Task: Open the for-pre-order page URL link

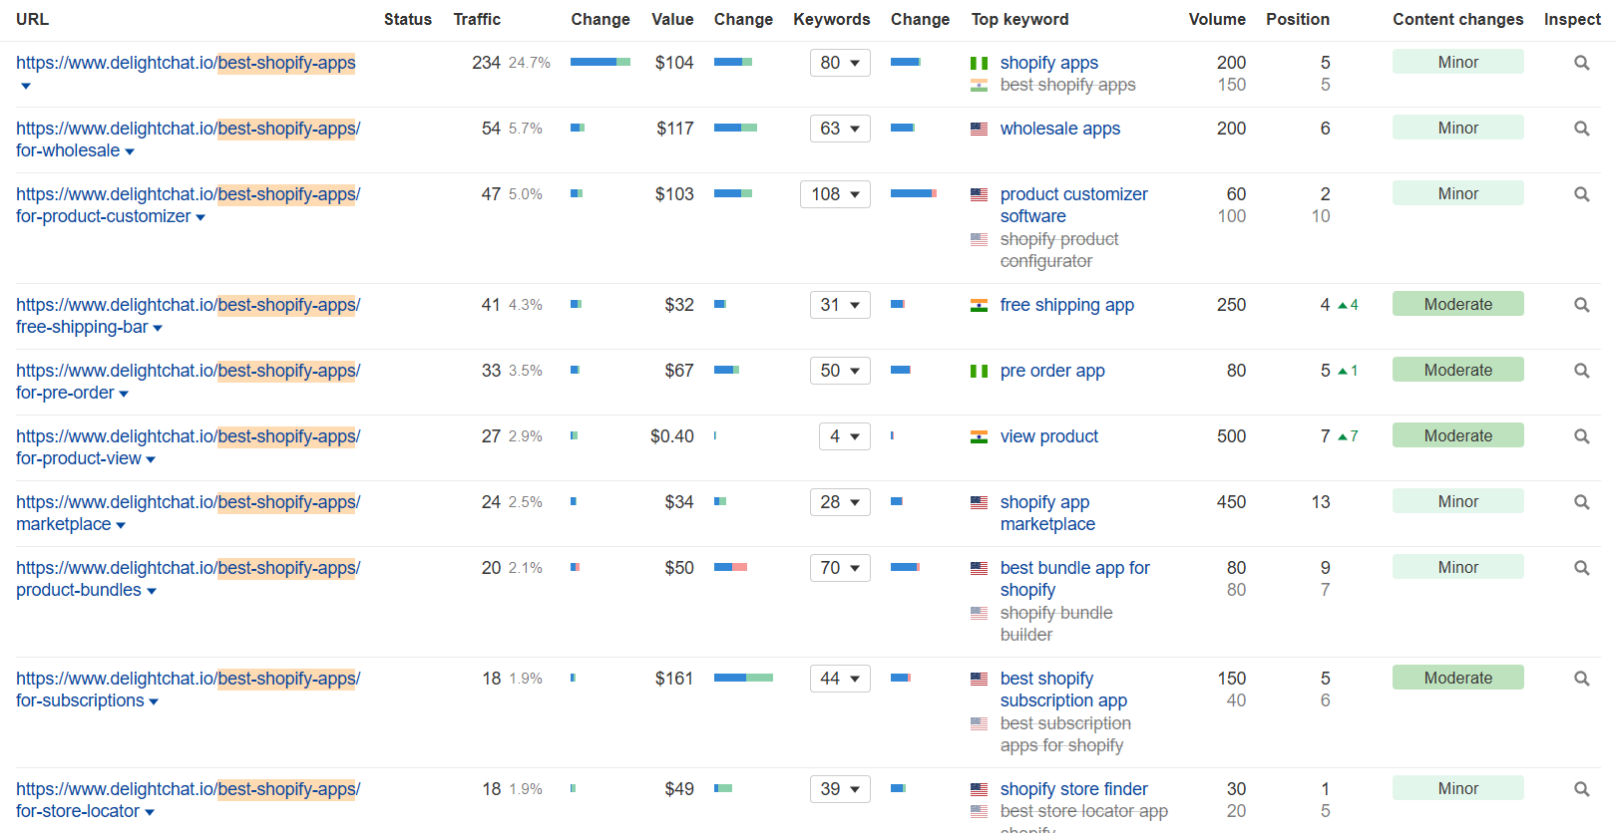Action: tap(189, 382)
